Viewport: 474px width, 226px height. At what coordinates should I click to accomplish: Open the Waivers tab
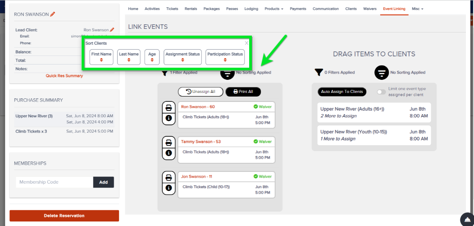coord(370,9)
